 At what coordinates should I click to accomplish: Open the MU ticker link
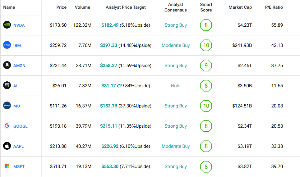click(17, 106)
